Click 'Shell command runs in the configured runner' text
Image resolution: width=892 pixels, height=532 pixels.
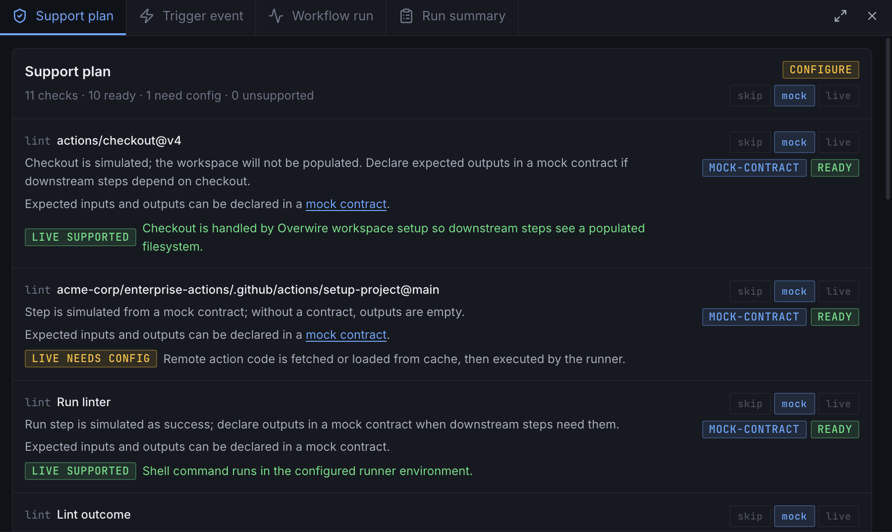(x=308, y=471)
